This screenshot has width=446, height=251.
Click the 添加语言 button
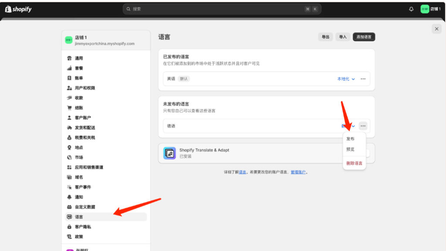[x=364, y=37]
